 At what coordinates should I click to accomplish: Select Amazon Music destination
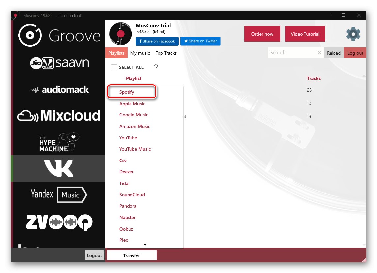tap(135, 126)
